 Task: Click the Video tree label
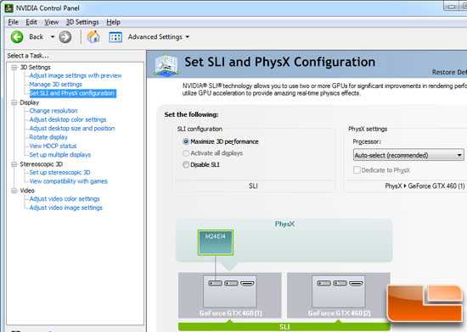click(27, 191)
